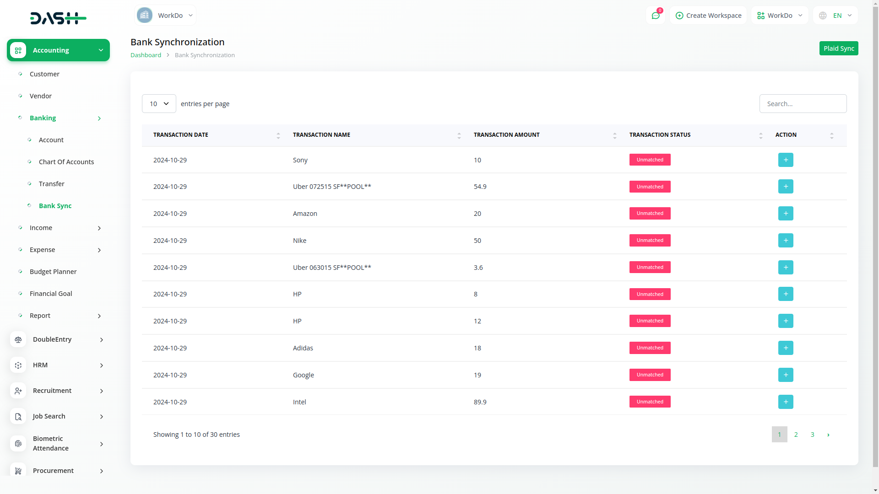
Task: Click the Dashboard breadcrumb link
Action: point(146,55)
